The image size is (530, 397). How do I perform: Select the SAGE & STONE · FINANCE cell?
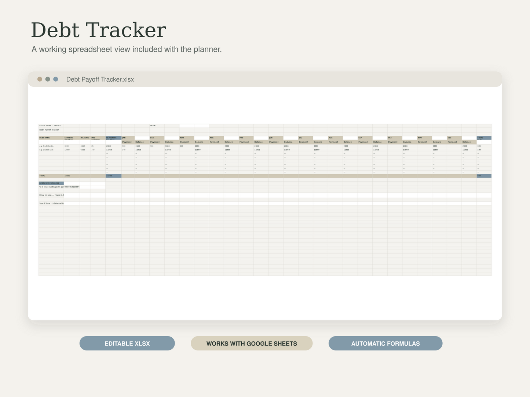point(51,126)
